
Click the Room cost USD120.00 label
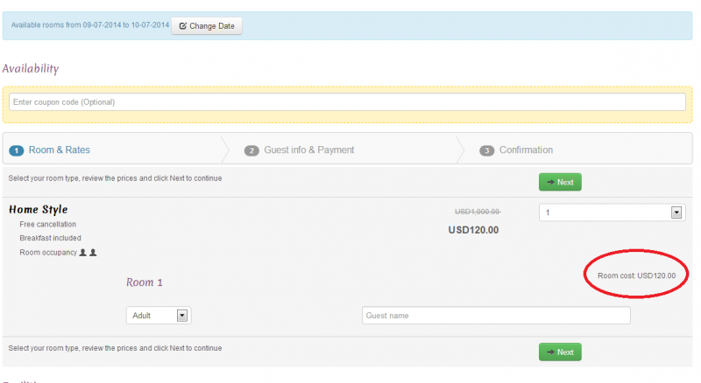point(636,275)
